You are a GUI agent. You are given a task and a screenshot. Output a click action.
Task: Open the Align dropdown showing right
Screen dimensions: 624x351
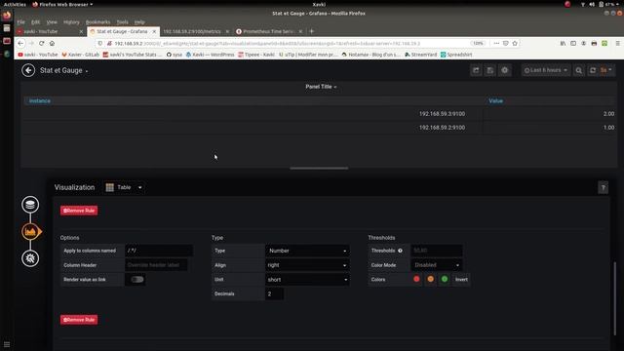coord(307,265)
